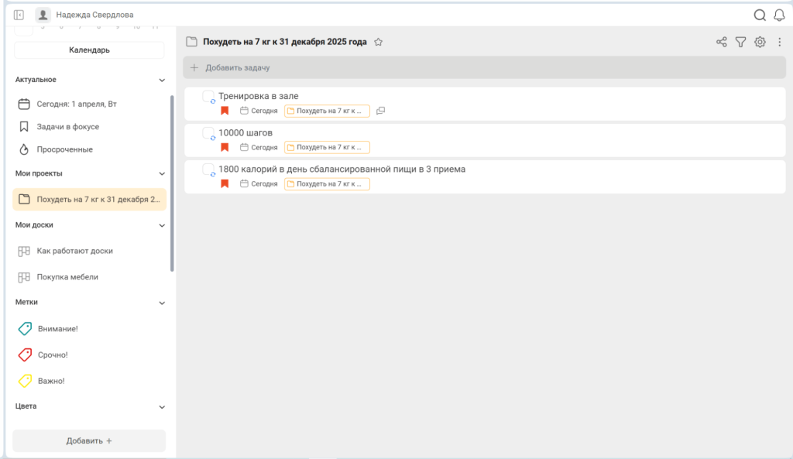Mark the 10000 шагов task complete
This screenshot has height=459, width=793.
tap(208, 133)
